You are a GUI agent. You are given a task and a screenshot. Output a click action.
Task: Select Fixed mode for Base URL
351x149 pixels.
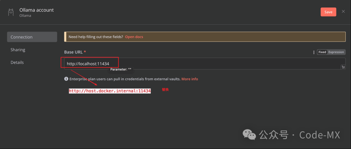pyautogui.click(x=322, y=52)
